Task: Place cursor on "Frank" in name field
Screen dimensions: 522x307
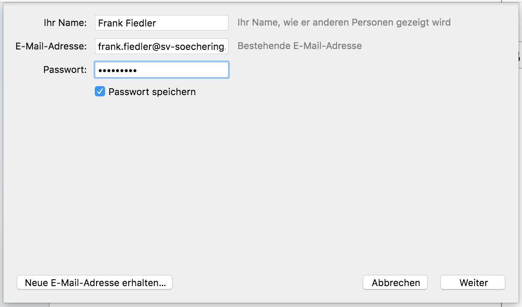Action: (110, 23)
